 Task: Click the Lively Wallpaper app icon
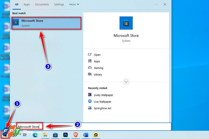(x=90, y=95)
